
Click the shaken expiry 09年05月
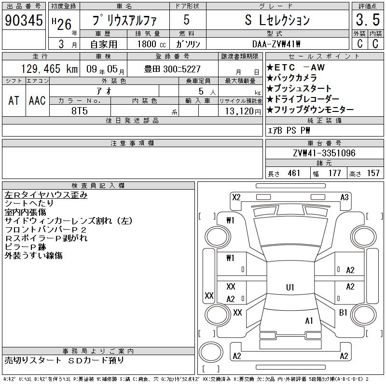[x=105, y=69]
